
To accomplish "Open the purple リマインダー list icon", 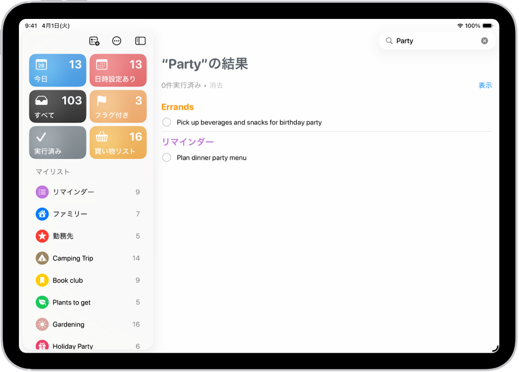I will click(x=42, y=192).
